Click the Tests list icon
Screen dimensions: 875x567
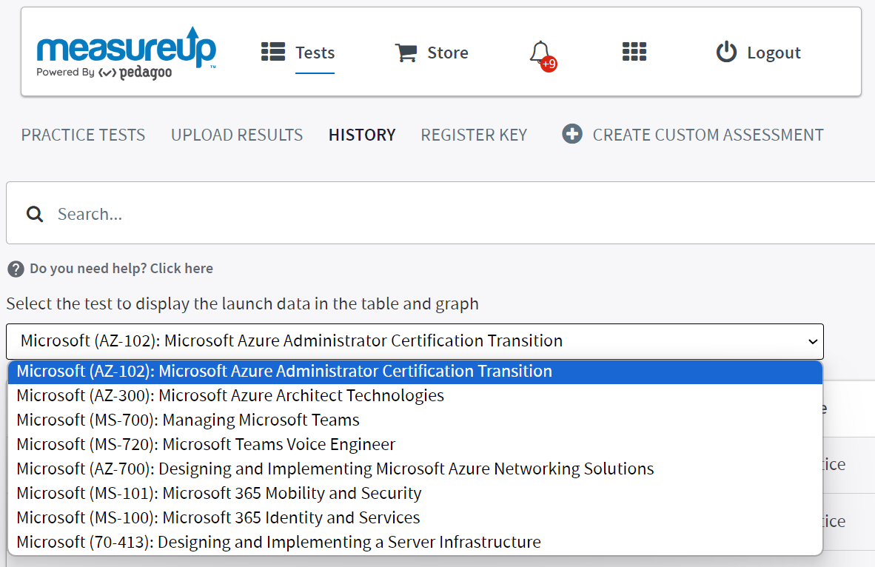273,52
